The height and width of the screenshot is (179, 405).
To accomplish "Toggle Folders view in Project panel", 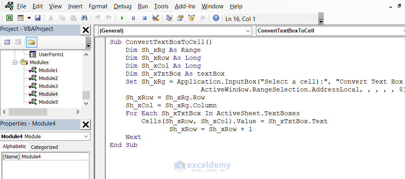I will pyautogui.click(x=31, y=42).
